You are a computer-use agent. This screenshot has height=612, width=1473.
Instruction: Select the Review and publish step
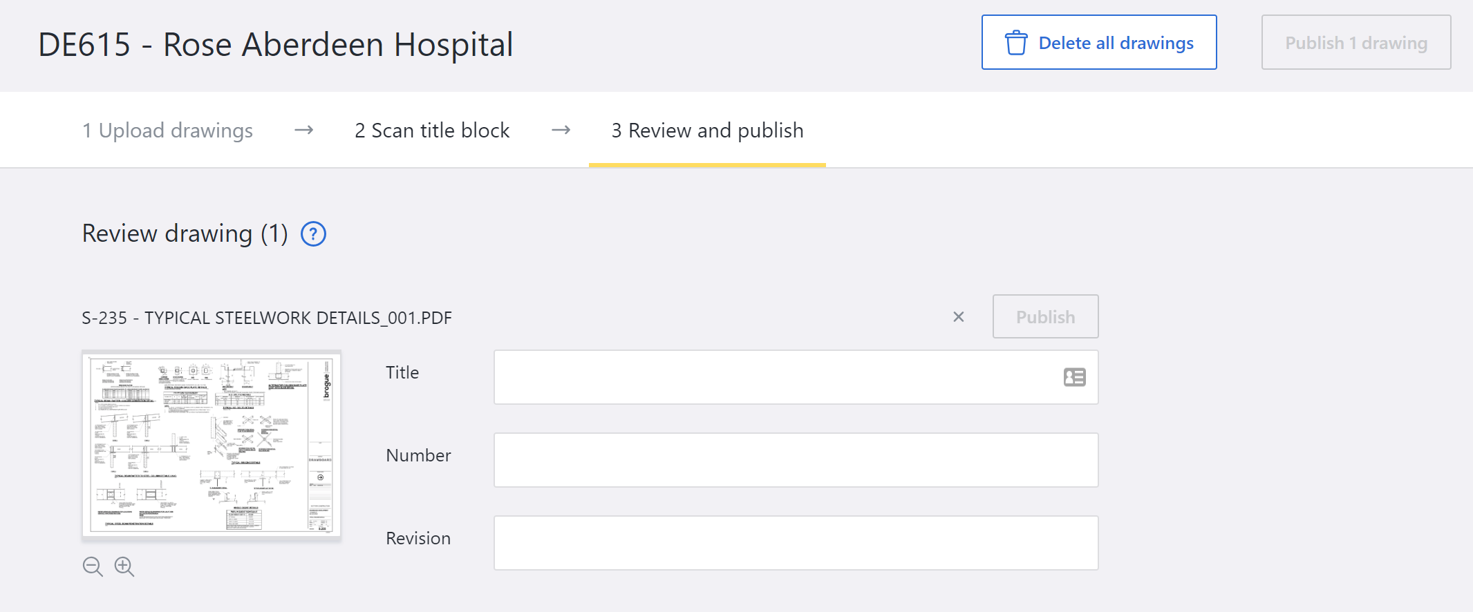coord(707,131)
